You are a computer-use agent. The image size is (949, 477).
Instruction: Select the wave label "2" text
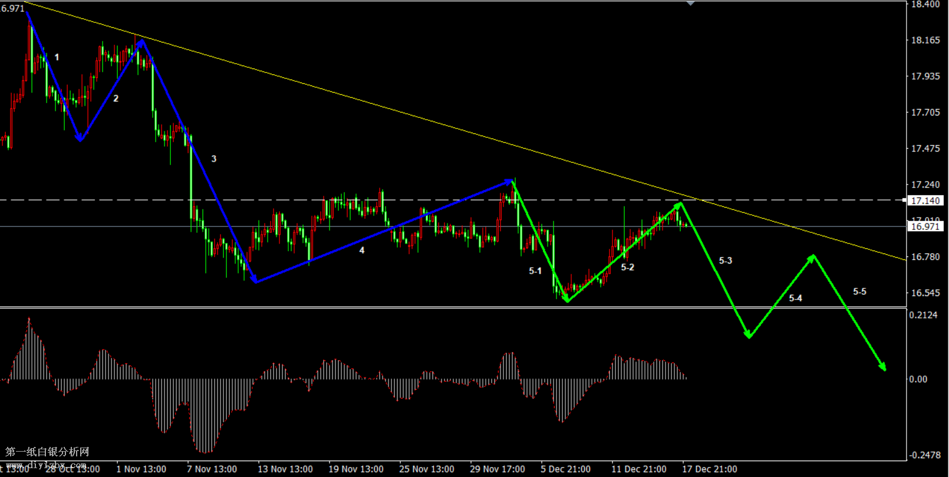[116, 98]
